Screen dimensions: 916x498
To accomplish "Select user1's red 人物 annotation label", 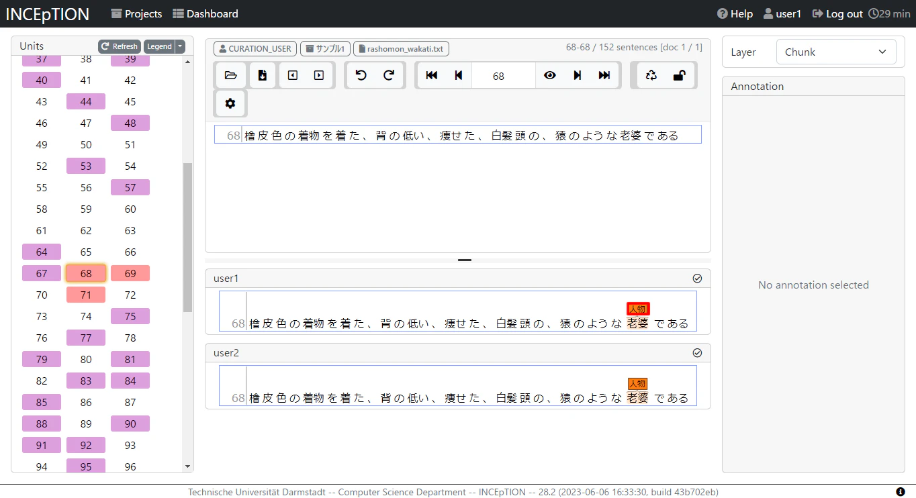I will coord(638,309).
